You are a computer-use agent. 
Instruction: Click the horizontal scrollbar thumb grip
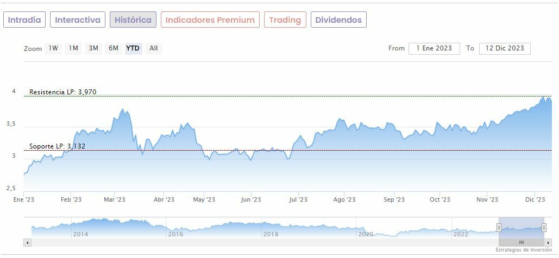(x=521, y=242)
